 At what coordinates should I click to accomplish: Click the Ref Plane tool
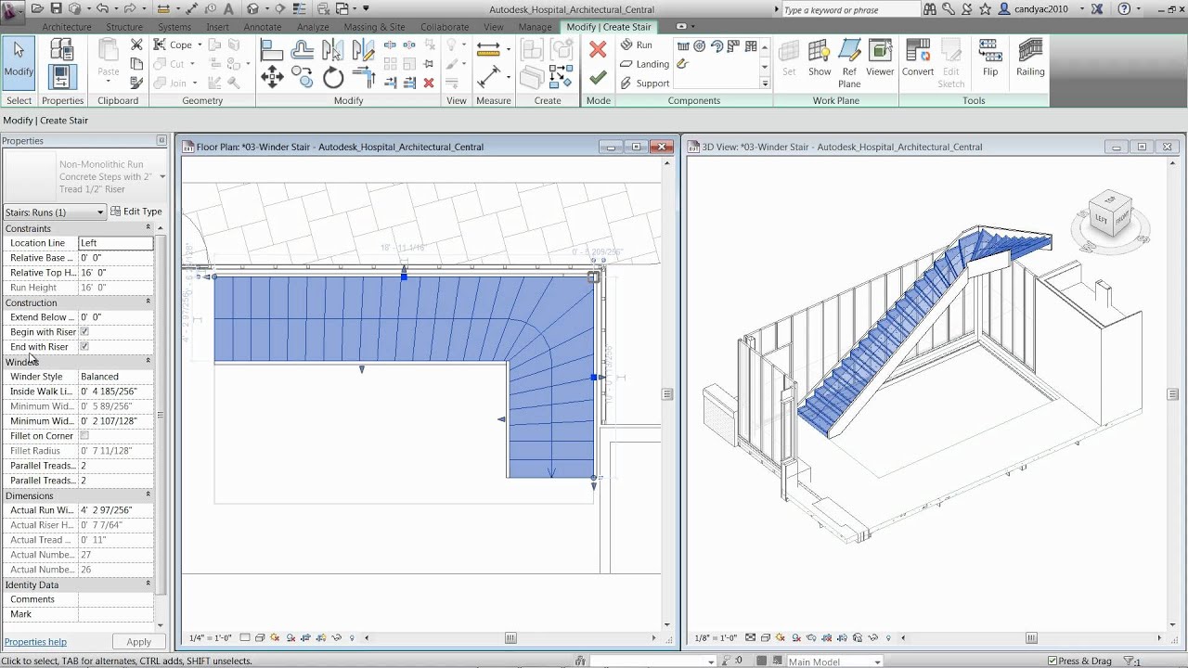849,62
